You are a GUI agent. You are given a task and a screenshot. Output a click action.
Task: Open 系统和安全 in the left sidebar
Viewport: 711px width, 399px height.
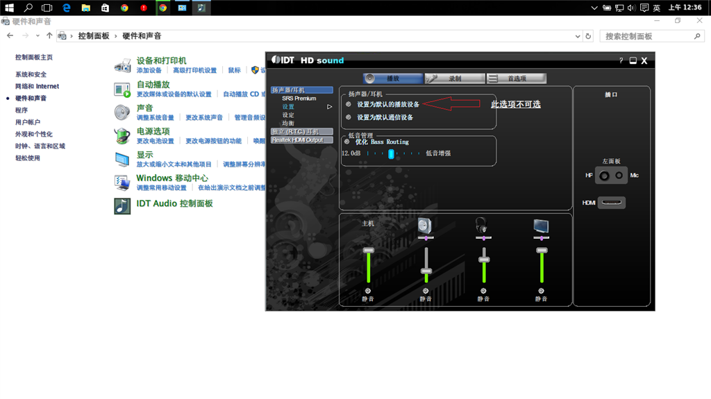pos(31,74)
